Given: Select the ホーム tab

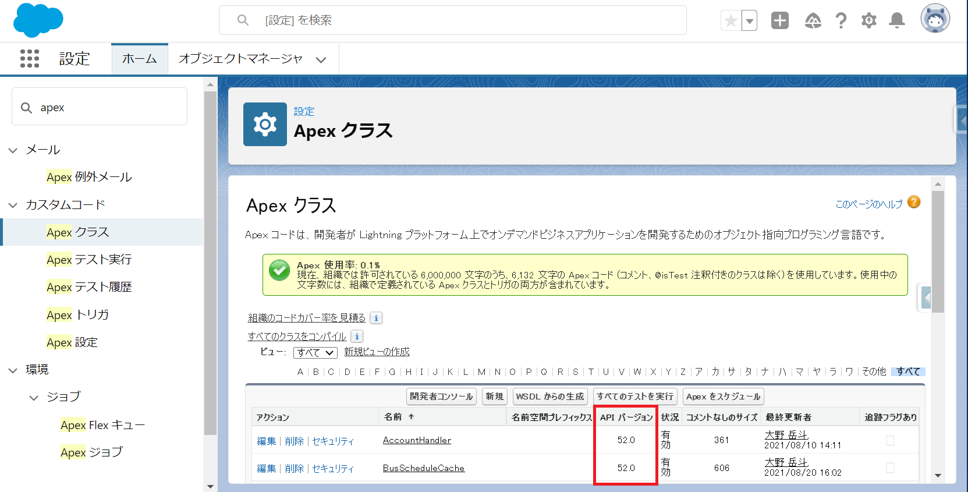Looking at the screenshot, I should pos(140,59).
